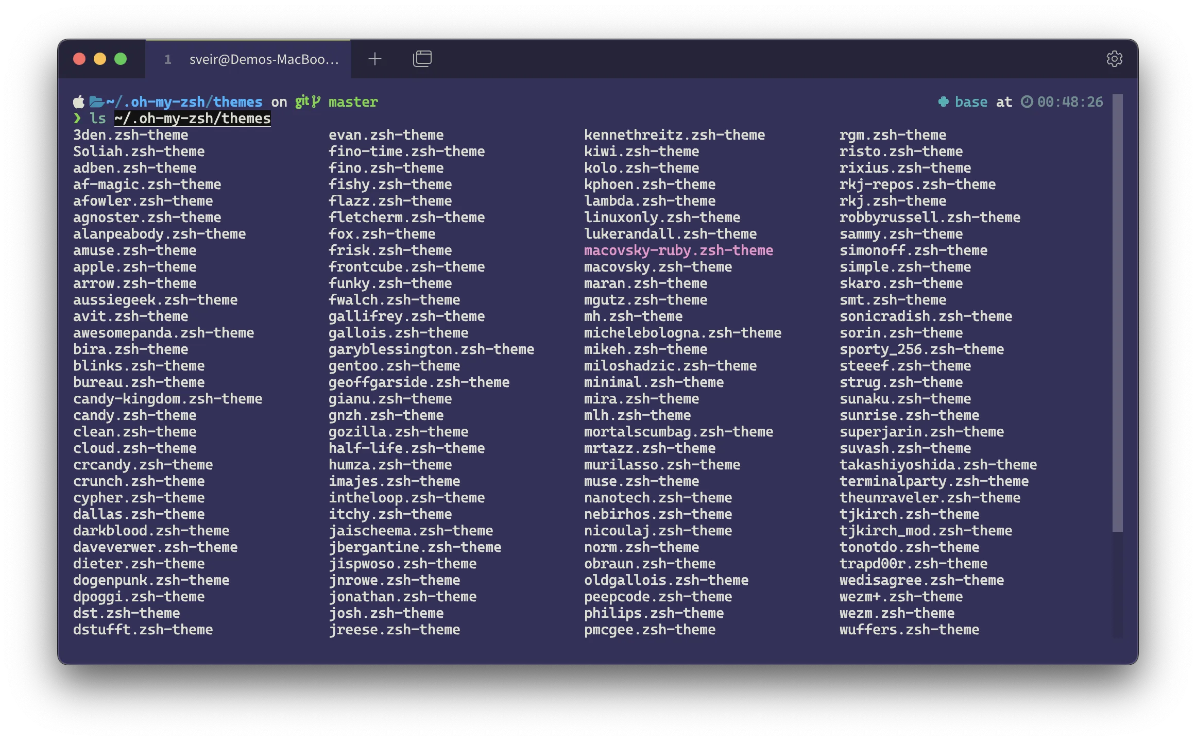Select the sveir@Demos-MacBoo... tab
Screen dimensions: 1196x741
coord(248,59)
